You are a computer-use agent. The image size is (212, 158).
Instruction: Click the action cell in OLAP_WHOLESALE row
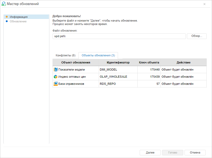coord(183,77)
